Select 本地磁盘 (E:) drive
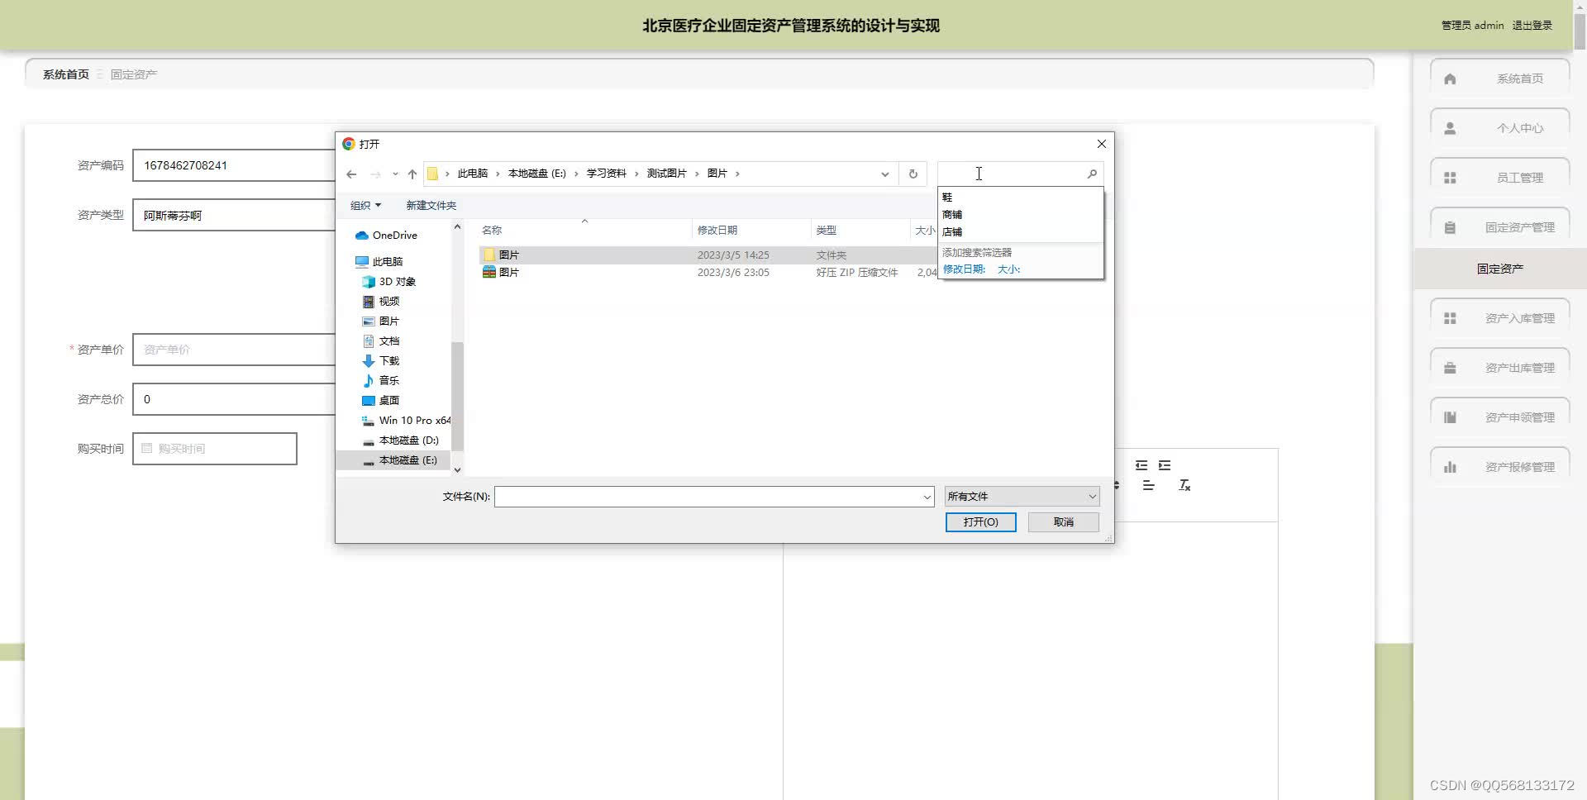The width and height of the screenshot is (1587, 800). point(393,460)
